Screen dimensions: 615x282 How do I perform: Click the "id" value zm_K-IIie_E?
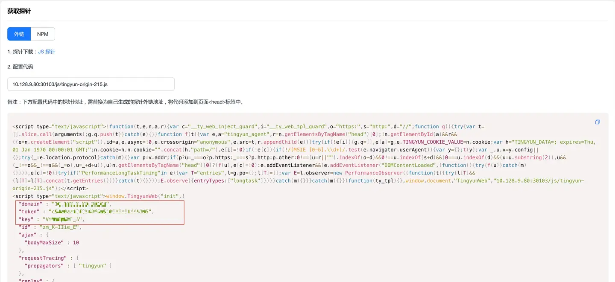pyautogui.click(x=60, y=227)
